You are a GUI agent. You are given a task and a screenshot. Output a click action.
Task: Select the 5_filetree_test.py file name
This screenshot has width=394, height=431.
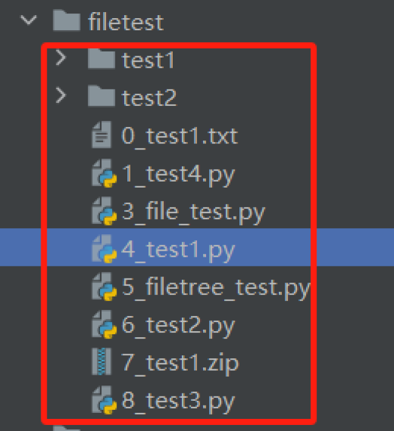(x=216, y=288)
